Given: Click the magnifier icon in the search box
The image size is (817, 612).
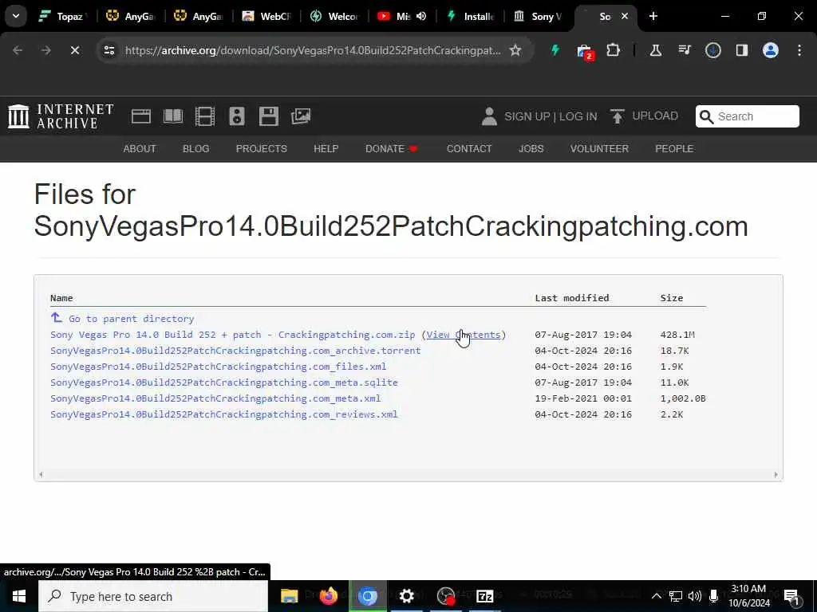Looking at the screenshot, I should tap(706, 116).
